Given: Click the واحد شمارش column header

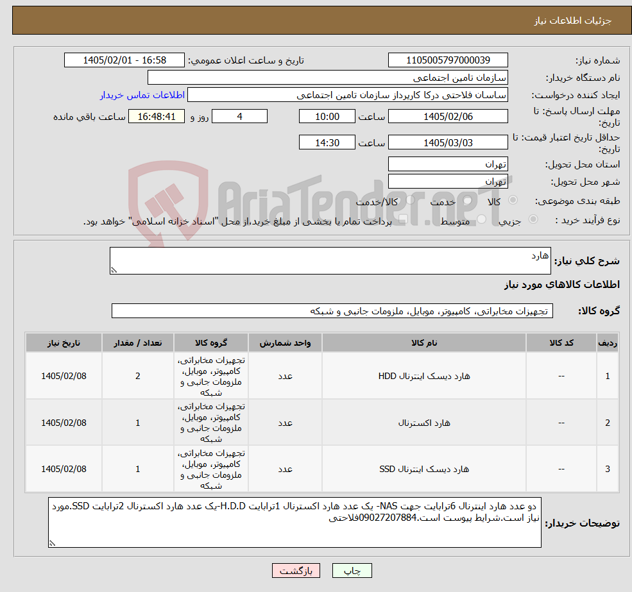Looking at the screenshot, I should (x=285, y=343).
